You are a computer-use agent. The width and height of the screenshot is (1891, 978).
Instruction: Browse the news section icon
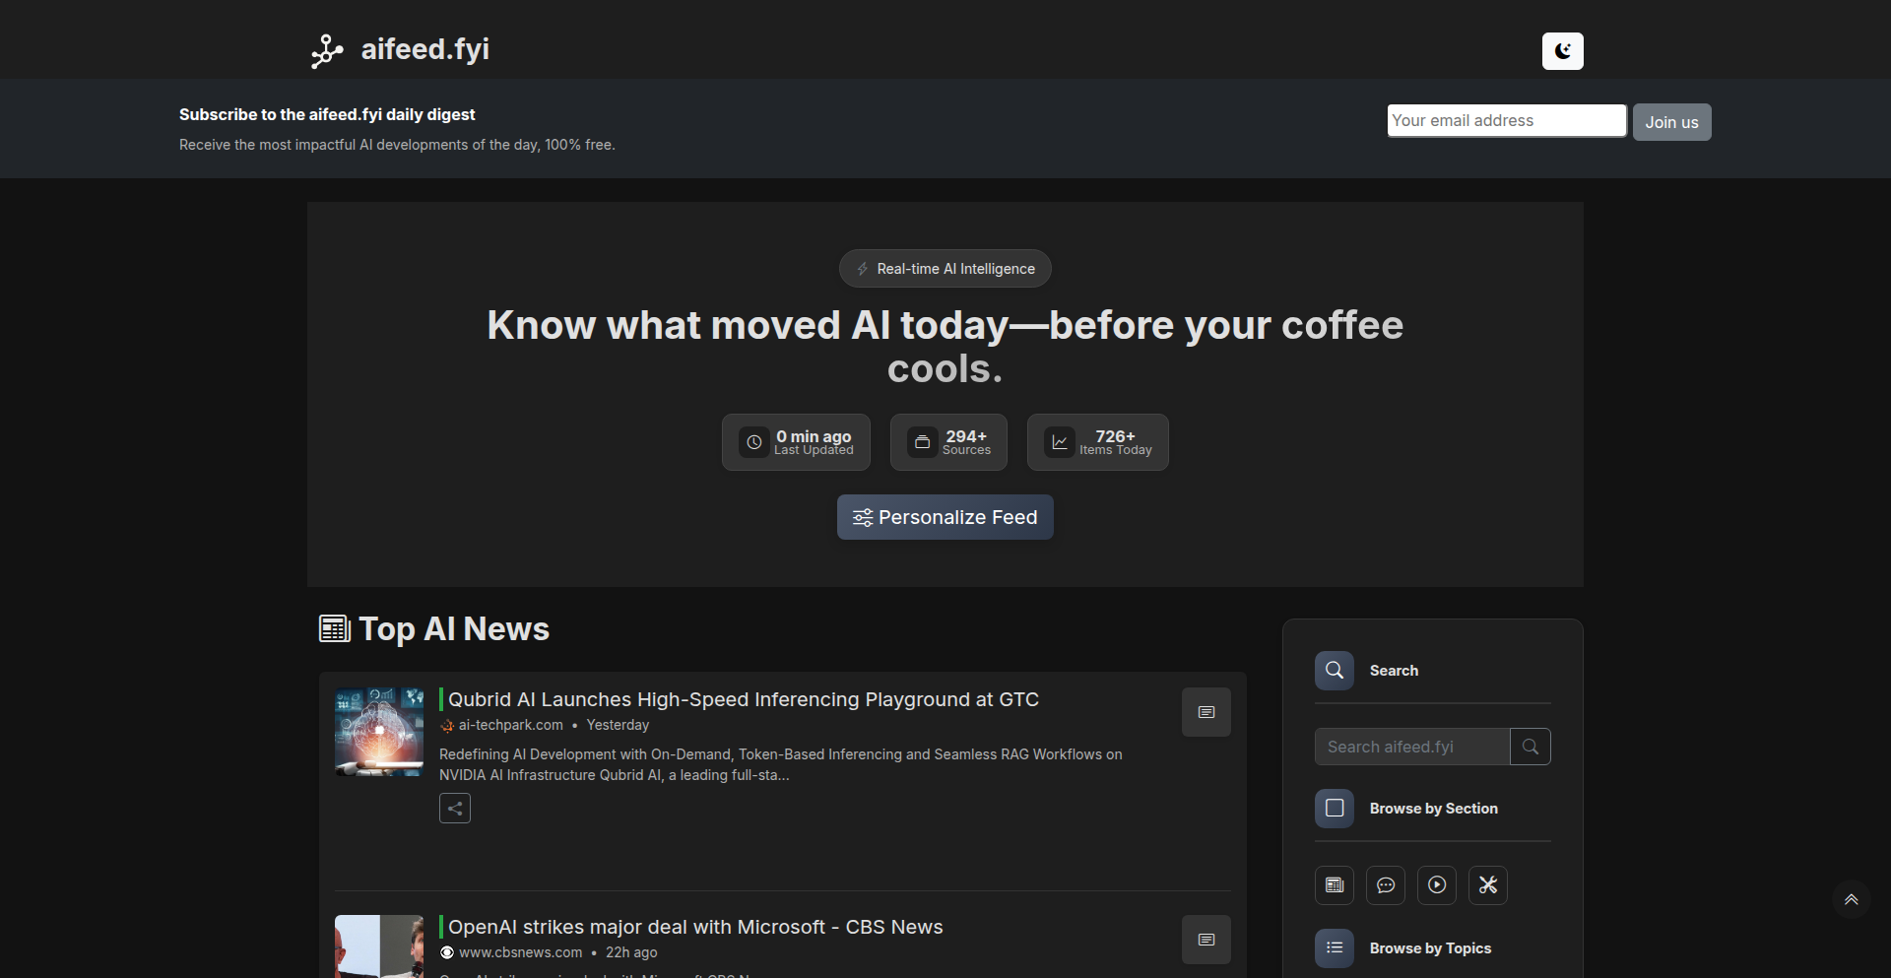[1335, 885]
